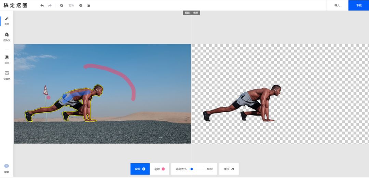The image size is (369, 178).
Task: Click the 笔刷大小 brush size slider handle
Action: click(x=191, y=169)
